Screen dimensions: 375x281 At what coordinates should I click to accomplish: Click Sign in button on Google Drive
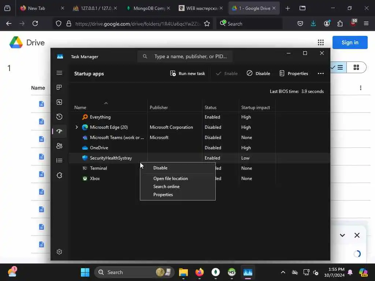coord(350,42)
